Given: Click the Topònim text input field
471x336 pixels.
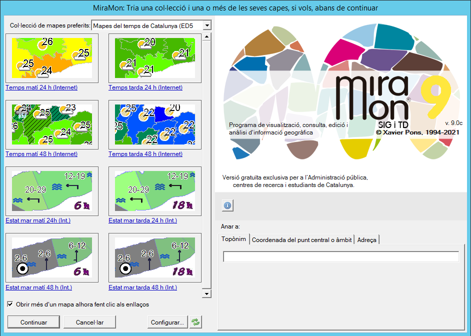Looking at the screenshot, I should (341, 256).
